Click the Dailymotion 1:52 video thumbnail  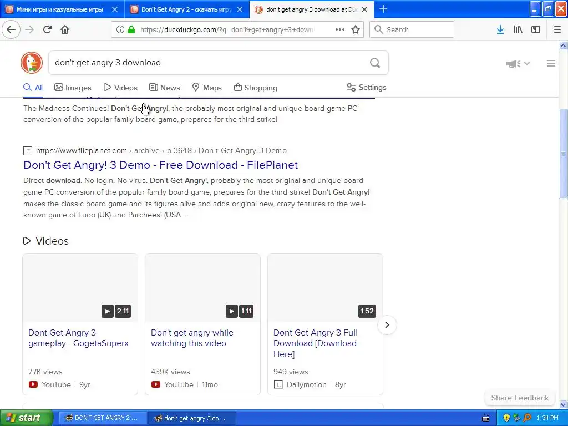coord(325,288)
